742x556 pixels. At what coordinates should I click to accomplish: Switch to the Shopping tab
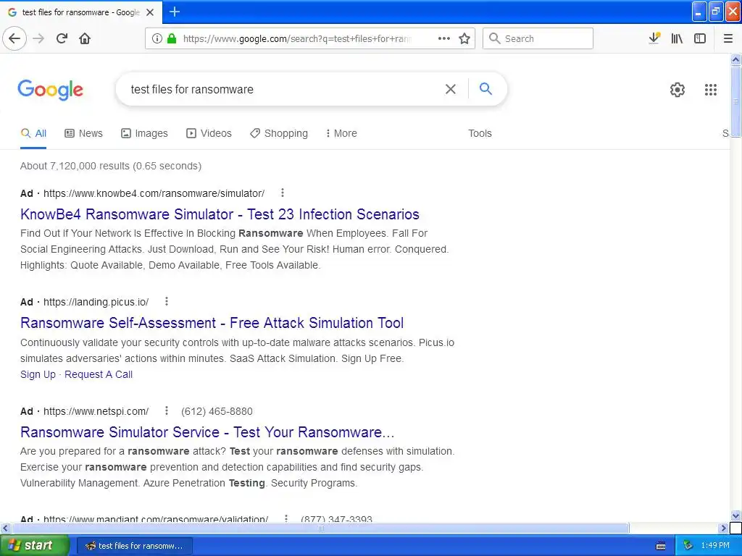point(279,133)
